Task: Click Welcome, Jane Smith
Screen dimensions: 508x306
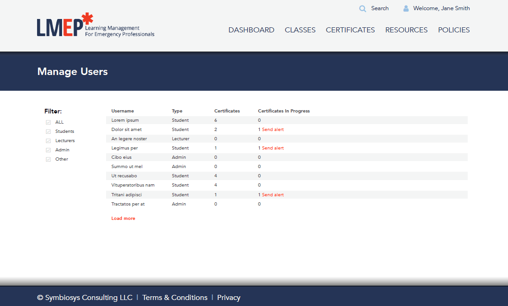Action: (441, 8)
